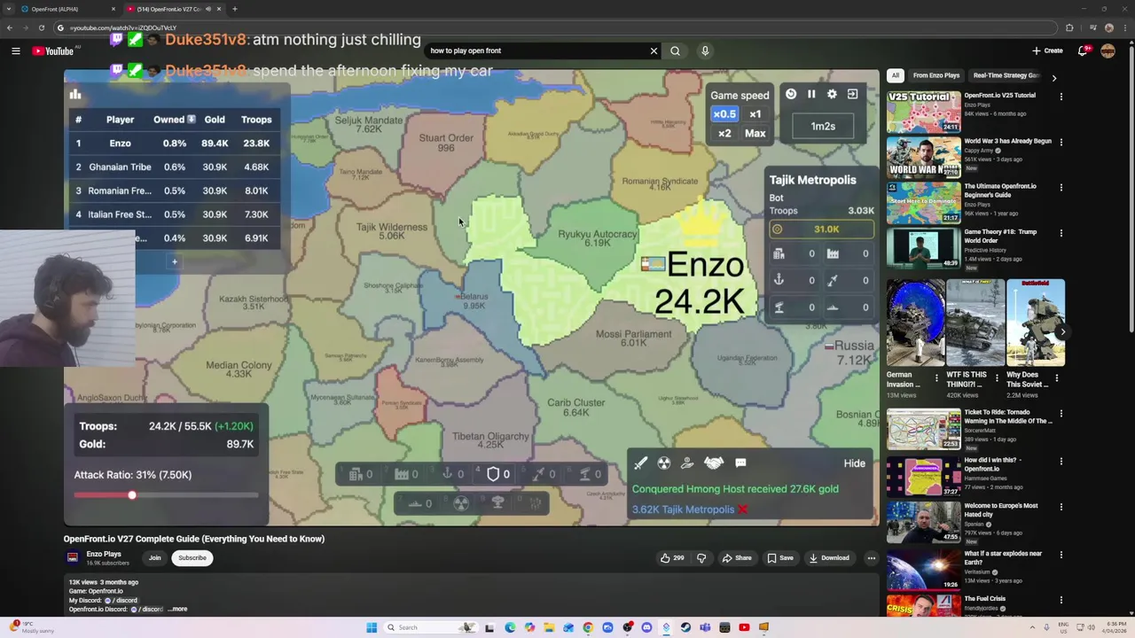
Task: Show next filter chips arrow
Action: (x=1053, y=78)
